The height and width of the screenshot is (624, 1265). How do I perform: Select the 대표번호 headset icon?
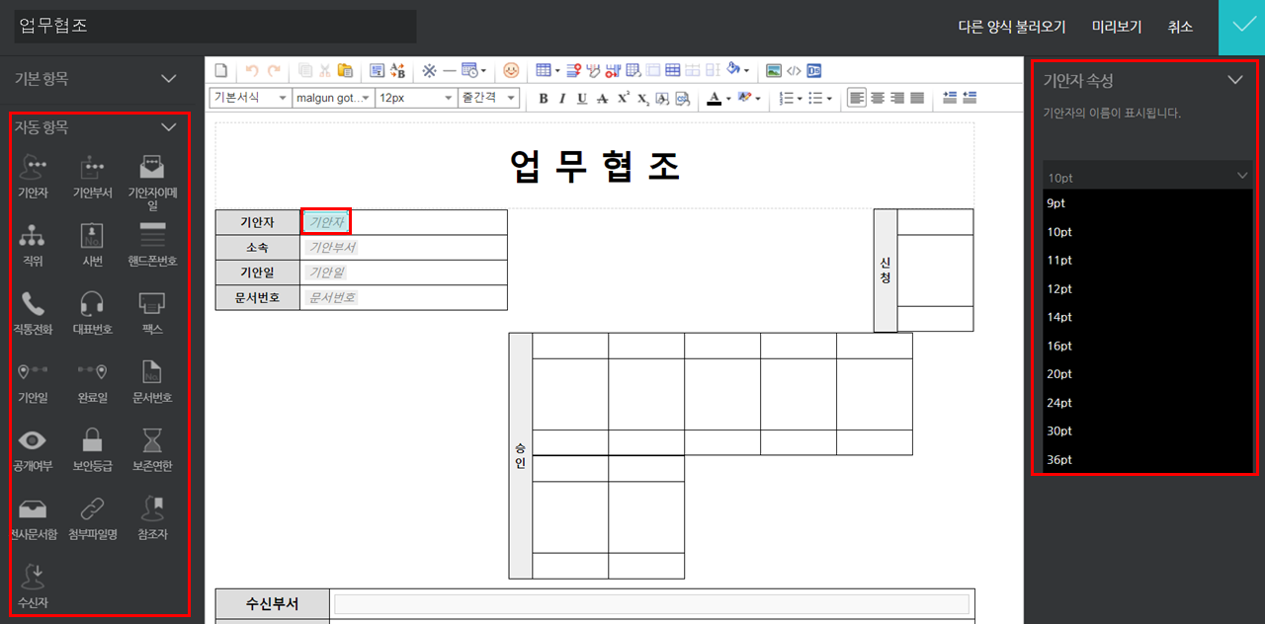[92, 305]
